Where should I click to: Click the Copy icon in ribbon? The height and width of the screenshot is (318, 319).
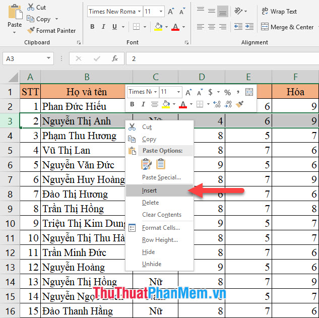[31, 19]
